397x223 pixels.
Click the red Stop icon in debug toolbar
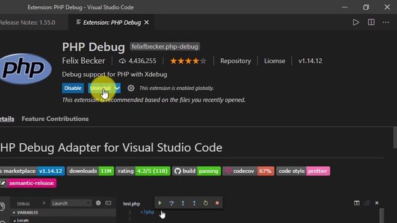tap(217, 203)
